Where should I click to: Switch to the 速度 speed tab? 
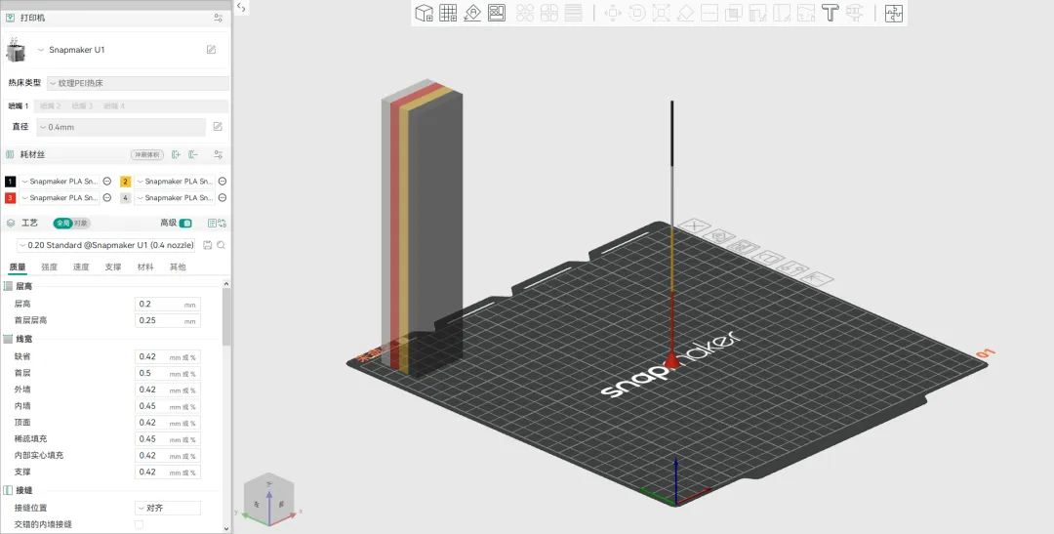pyautogui.click(x=81, y=267)
